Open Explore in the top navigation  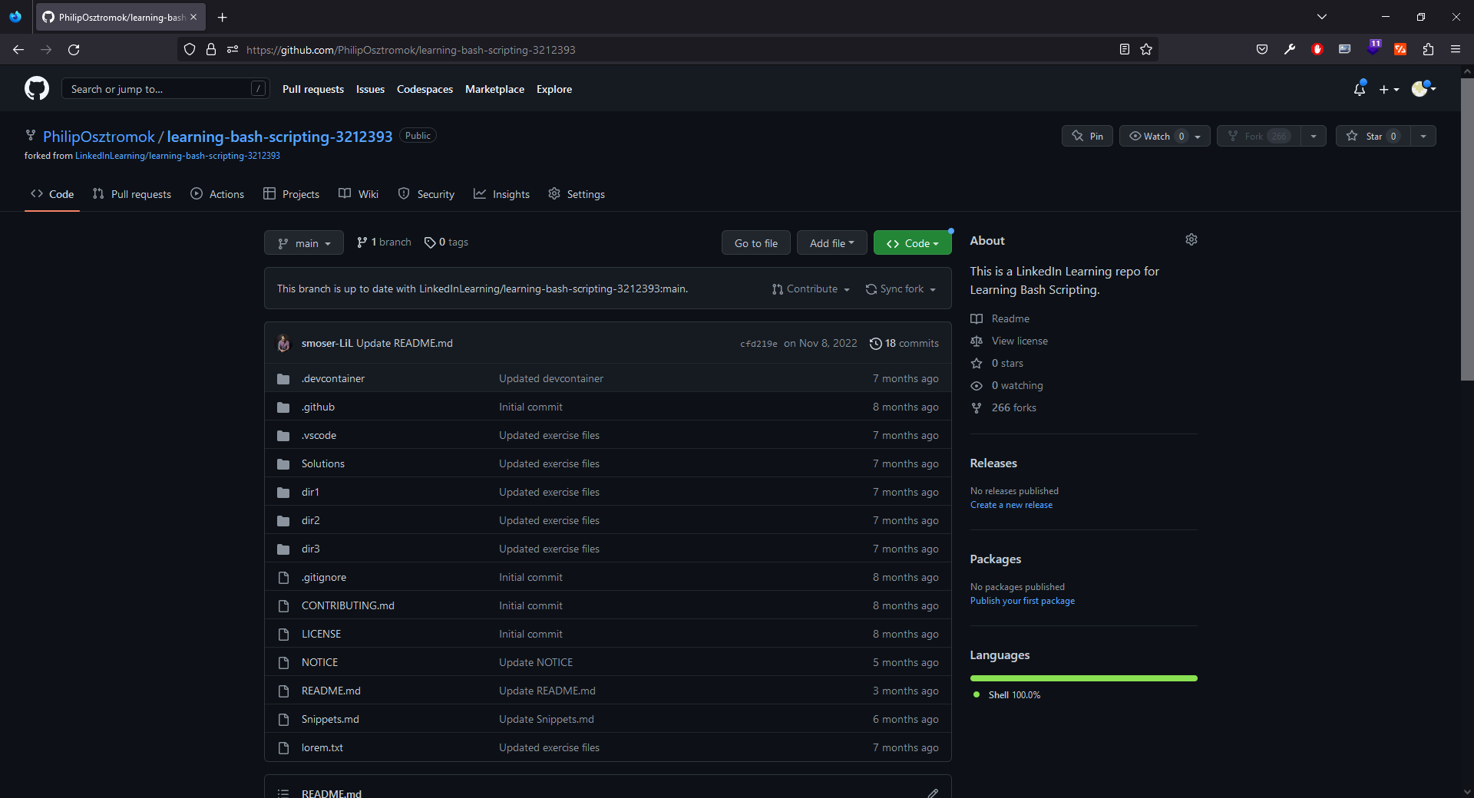(x=554, y=90)
